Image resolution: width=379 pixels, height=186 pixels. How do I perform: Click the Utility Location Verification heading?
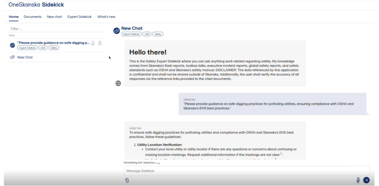click(x=160, y=145)
